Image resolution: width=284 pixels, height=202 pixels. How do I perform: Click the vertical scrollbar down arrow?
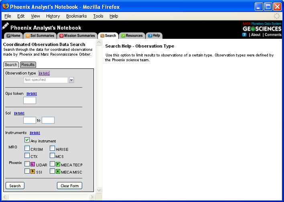(x=99, y=190)
